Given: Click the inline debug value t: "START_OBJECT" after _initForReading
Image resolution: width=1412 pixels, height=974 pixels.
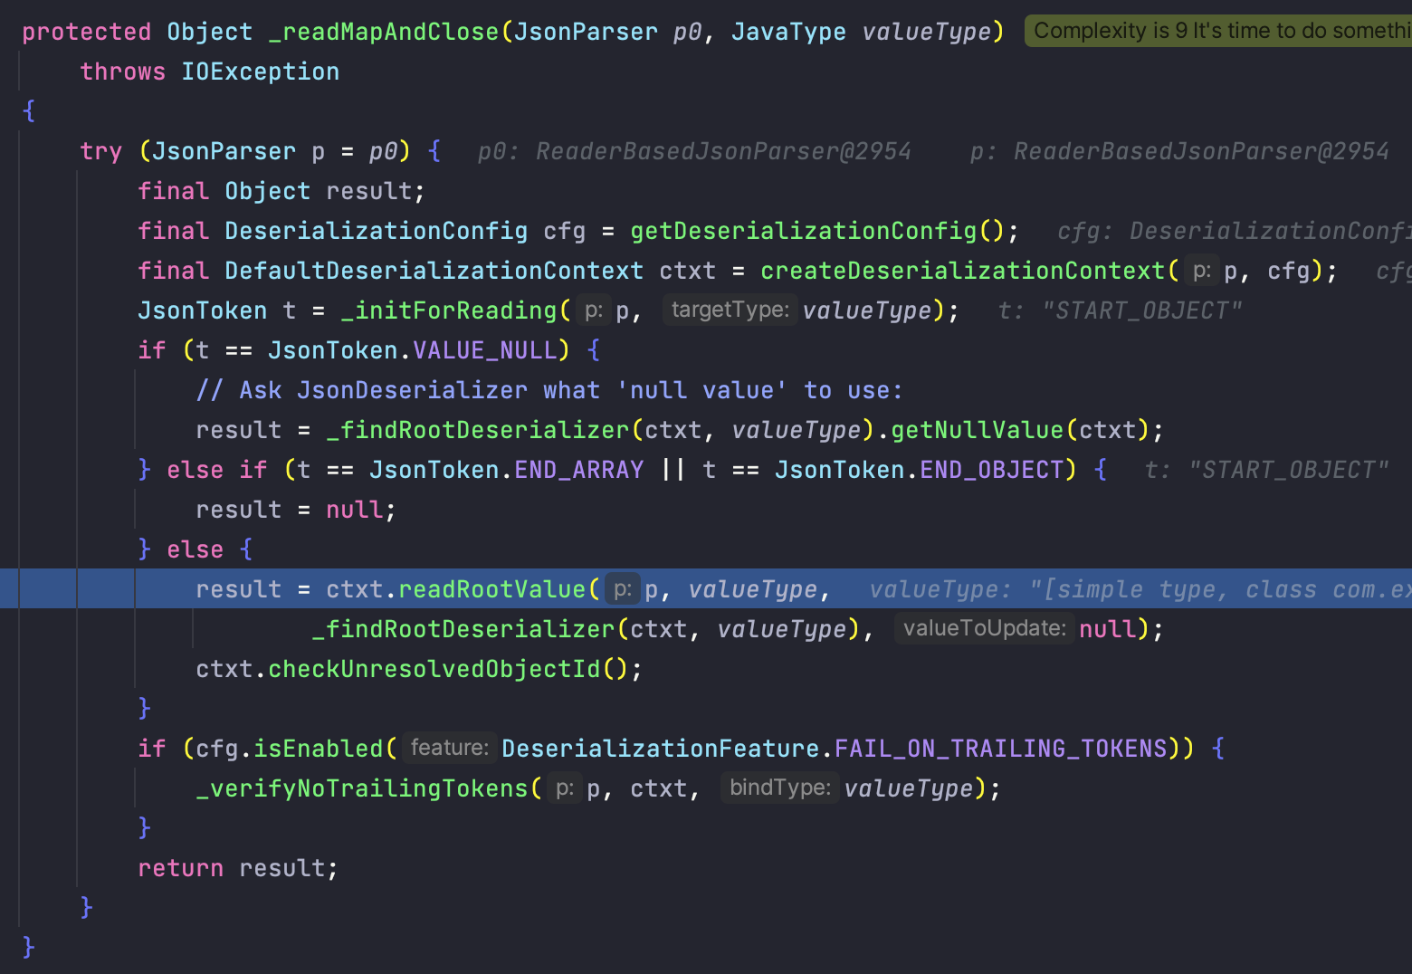Looking at the screenshot, I should point(1120,310).
